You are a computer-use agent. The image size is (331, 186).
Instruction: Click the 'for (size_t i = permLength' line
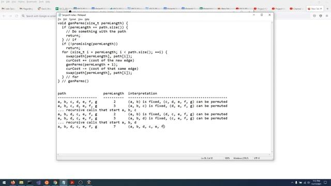pyautogui.click(x=114, y=52)
